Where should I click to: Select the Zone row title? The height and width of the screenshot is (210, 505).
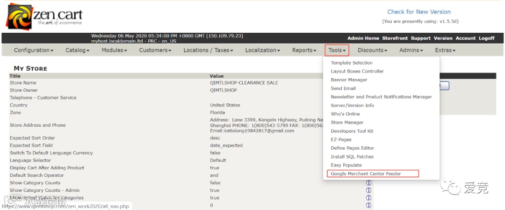15,112
